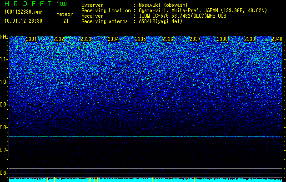The image size is (286, 182).
Task: Click the ICOM IC-575 receiver text
Action: [182, 16]
